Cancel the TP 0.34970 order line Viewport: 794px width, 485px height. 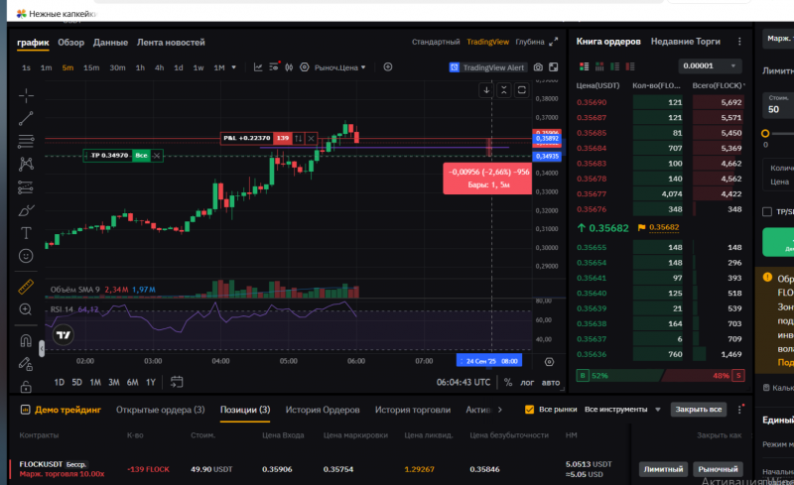pyautogui.click(x=157, y=156)
